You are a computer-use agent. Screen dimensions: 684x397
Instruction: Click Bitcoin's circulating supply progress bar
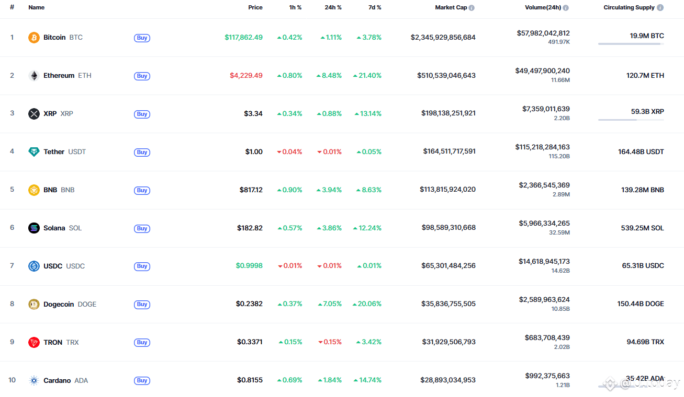631,44
